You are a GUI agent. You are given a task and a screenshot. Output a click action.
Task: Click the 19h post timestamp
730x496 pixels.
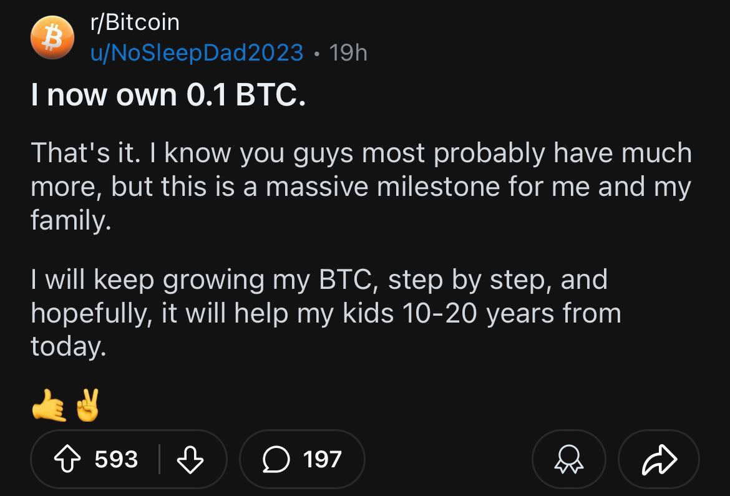tap(348, 52)
